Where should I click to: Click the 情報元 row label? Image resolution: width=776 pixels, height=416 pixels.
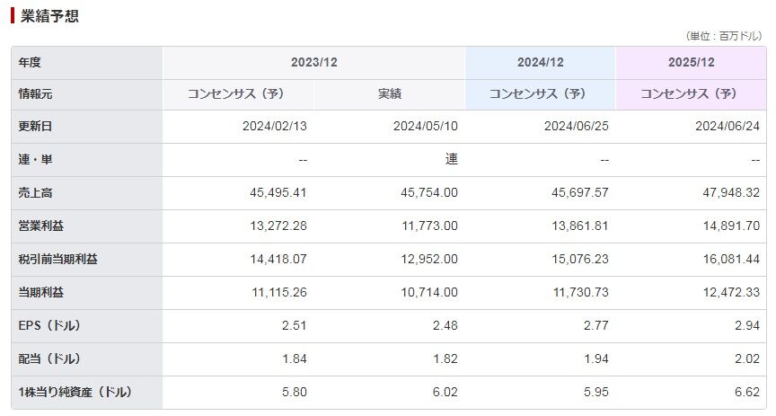[35, 93]
